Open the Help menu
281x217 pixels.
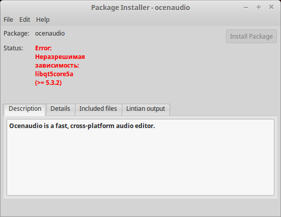pyautogui.click(x=43, y=19)
